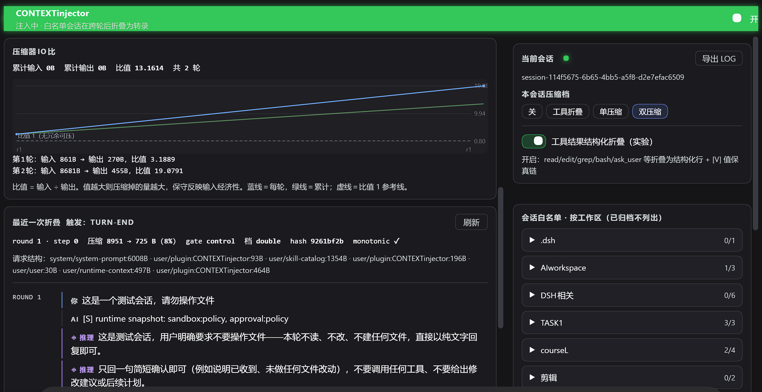Expand the DSH相关 workspace group
The width and height of the screenshot is (762, 392).
[x=632, y=295]
